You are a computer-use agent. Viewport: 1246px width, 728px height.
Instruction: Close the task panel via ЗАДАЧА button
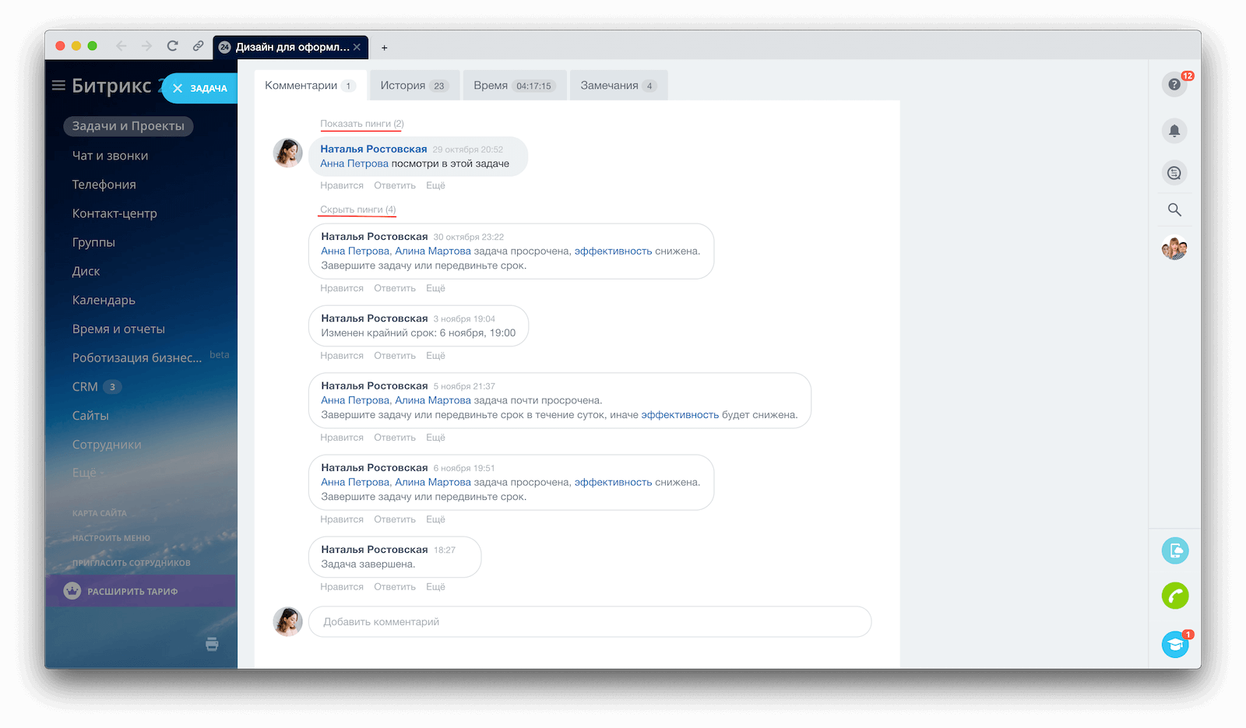click(x=199, y=88)
